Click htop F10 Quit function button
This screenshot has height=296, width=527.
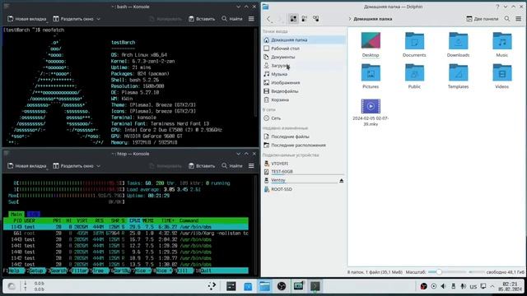(222, 271)
